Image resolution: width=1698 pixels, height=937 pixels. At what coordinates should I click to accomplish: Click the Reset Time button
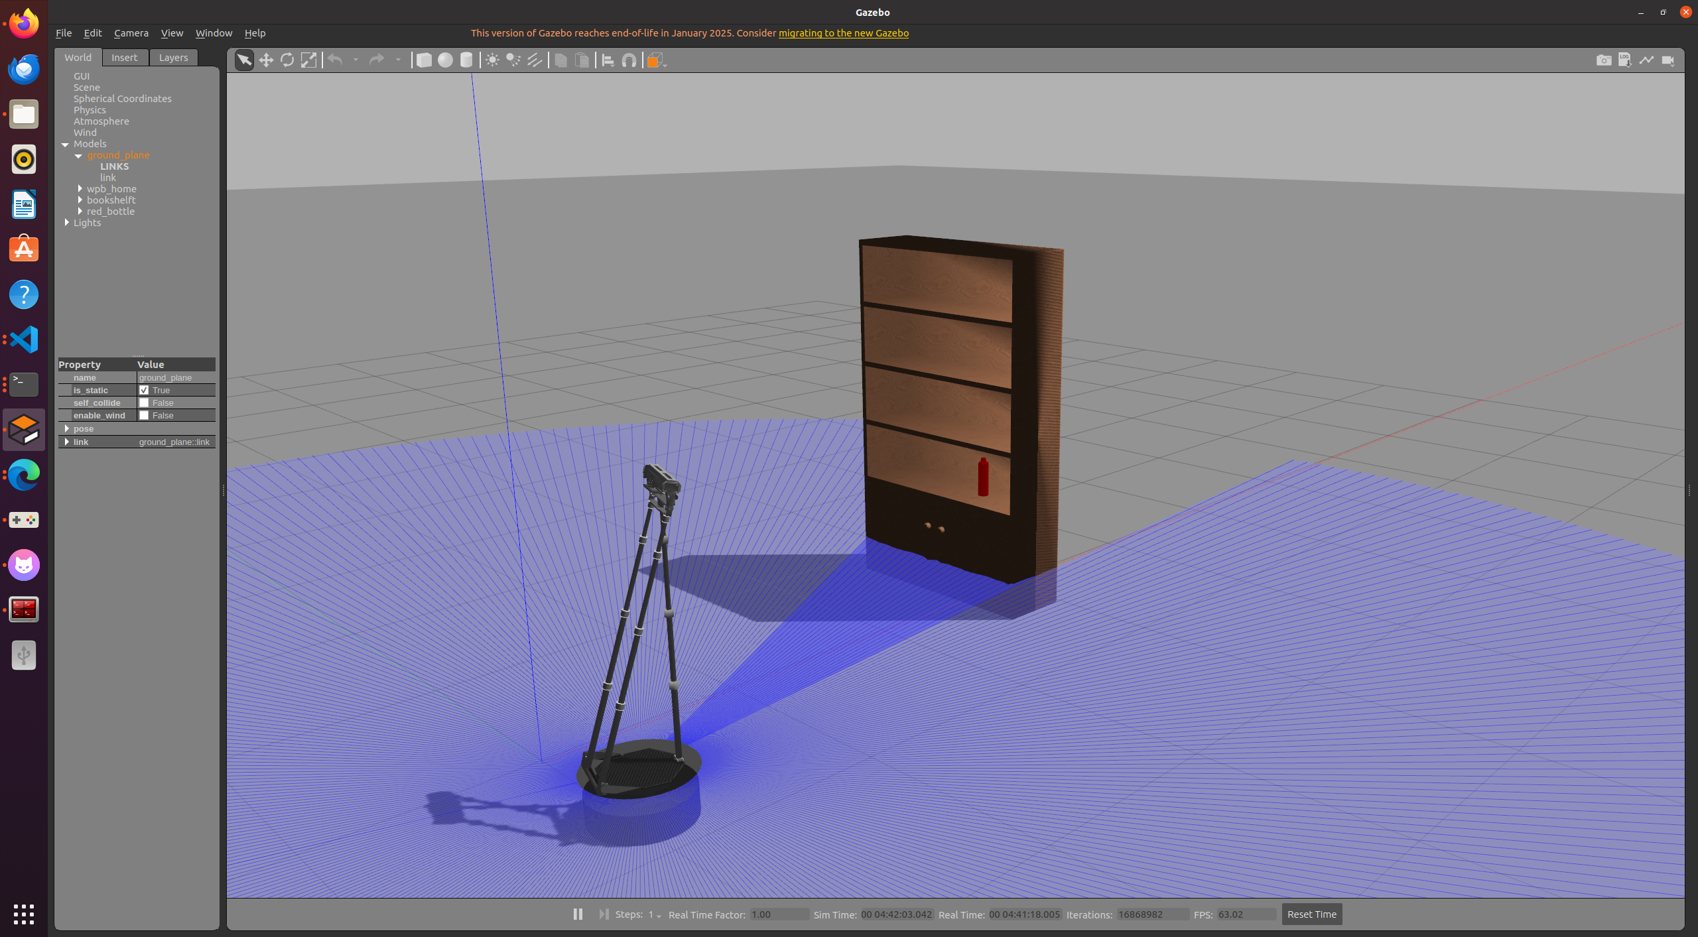click(1311, 914)
